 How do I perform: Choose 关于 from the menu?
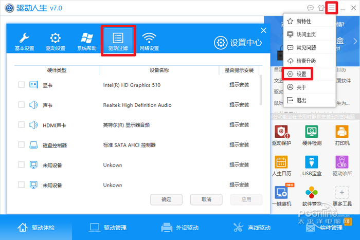pyautogui.click(x=310, y=87)
